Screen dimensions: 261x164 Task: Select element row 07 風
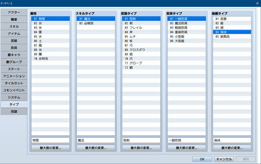coord(51,45)
